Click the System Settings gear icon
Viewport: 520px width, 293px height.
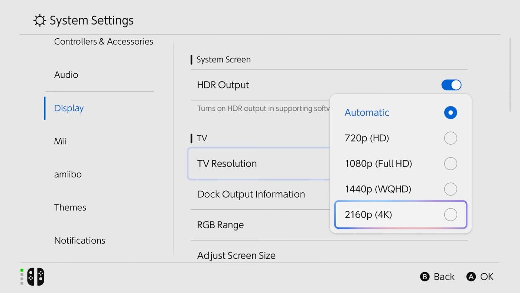click(39, 20)
